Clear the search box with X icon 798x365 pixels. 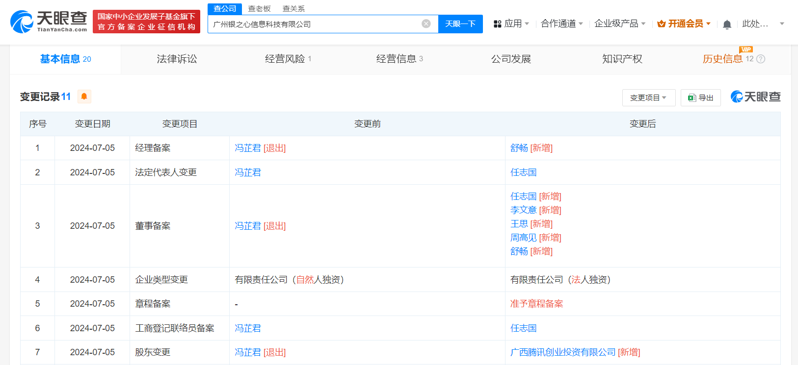[426, 24]
